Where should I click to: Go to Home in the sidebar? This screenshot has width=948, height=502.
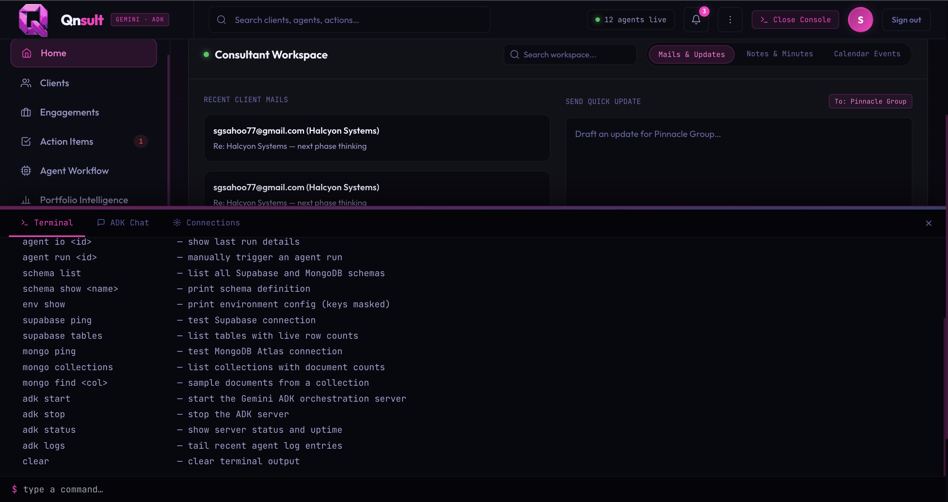[84, 53]
